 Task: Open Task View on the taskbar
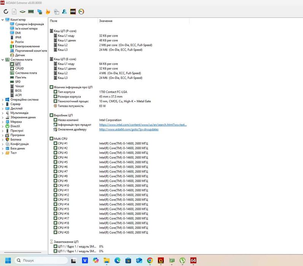(73, 261)
